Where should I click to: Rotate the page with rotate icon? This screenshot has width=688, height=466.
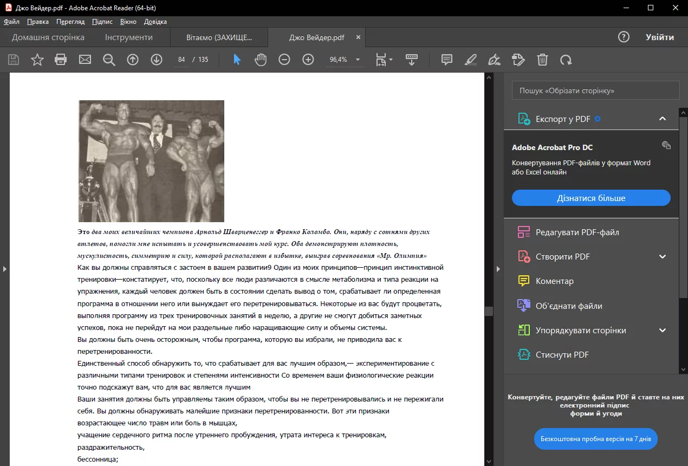tap(566, 60)
